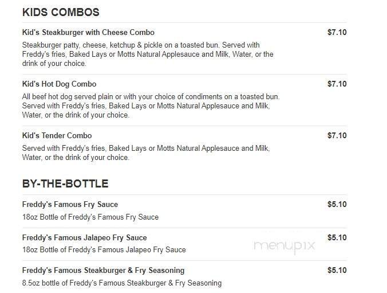Image resolution: width=387 pixels, height=293 pixels.
Task: Click the 18oz Famous Fry Sauce description
Action: [90, 217]
